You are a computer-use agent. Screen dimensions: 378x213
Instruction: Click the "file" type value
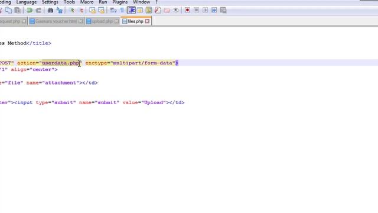pyautogui.click(x=14, y=83)
